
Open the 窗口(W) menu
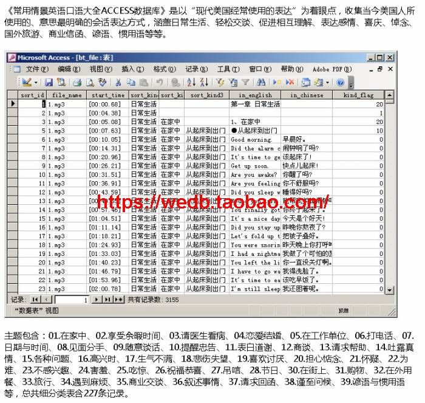(x=260, y=69)
